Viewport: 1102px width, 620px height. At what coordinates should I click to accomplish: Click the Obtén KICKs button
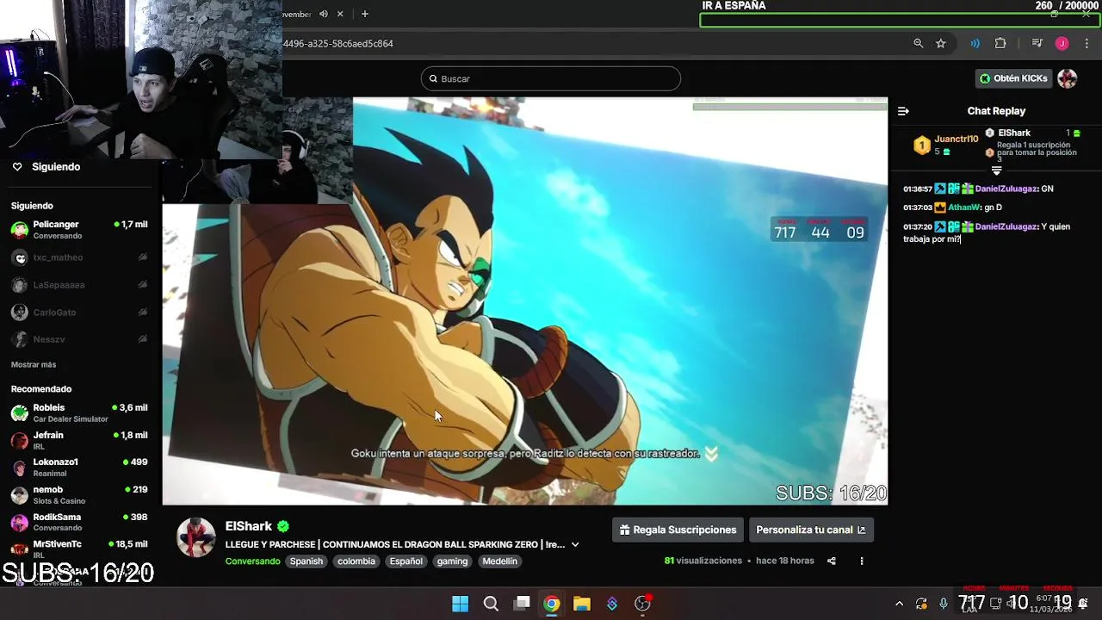click(1013, 78)
